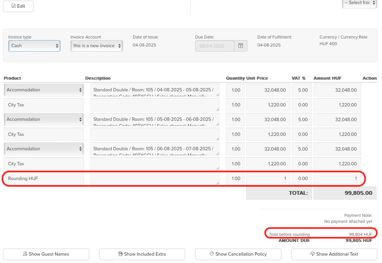Click the Show Cancellation Policy button

tap(238, 254)
